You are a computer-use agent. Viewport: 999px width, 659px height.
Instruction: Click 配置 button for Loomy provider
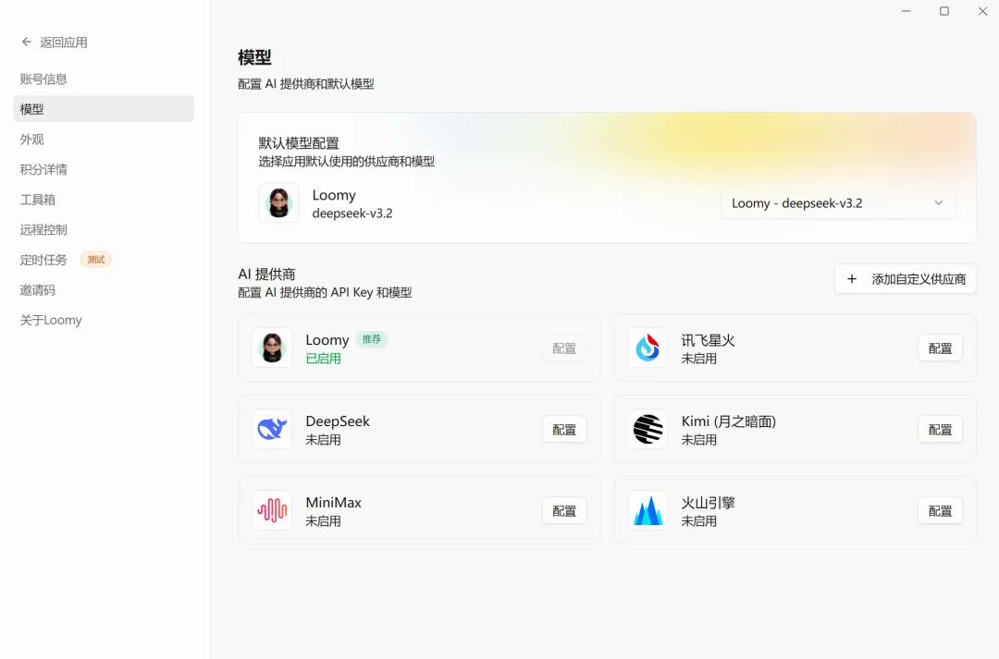(x=564, y=348)
